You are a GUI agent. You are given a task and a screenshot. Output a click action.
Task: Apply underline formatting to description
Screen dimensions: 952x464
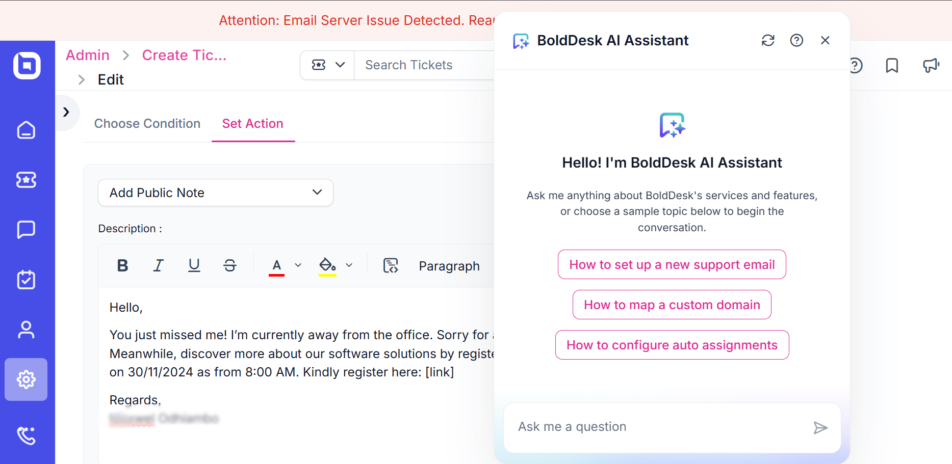tap(194, 265)
